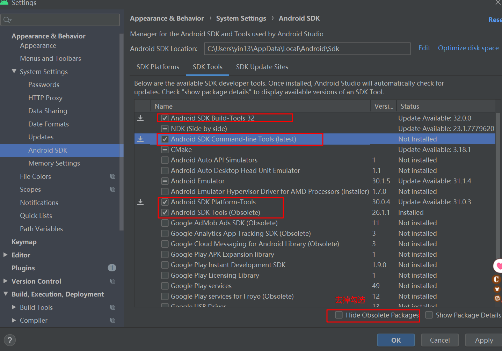The image size is (502, 351).
Task: Click the Apply button
Action: [x=484, y=340]
